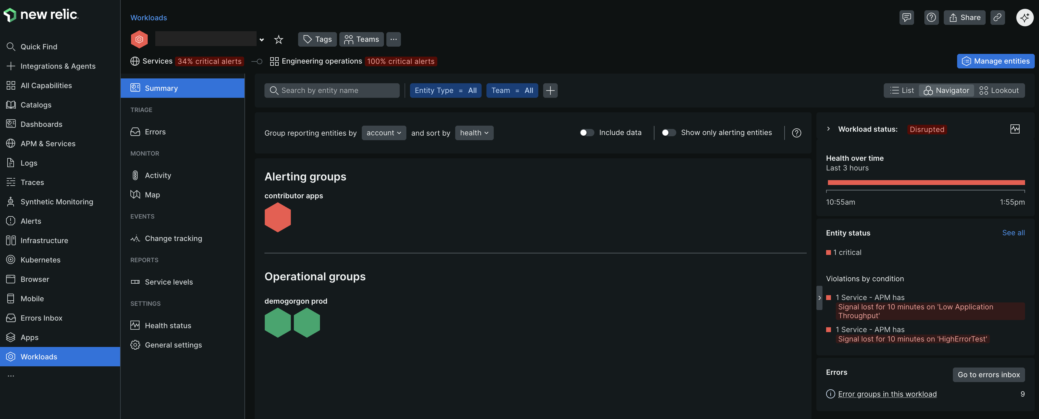This screenshot has height=419, width=1039.
Task: Open the health chart icon beside workload status
Action: click(x=1015, y=129)
